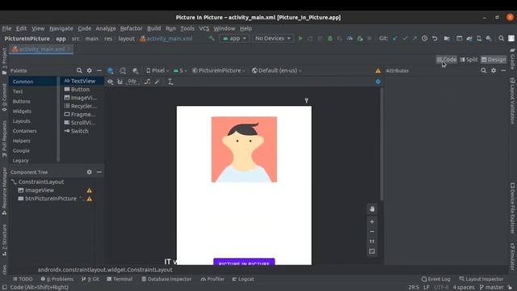Click the blue info help icon
The width and height of the screenshot is (517, 291).
coord(378,82)
